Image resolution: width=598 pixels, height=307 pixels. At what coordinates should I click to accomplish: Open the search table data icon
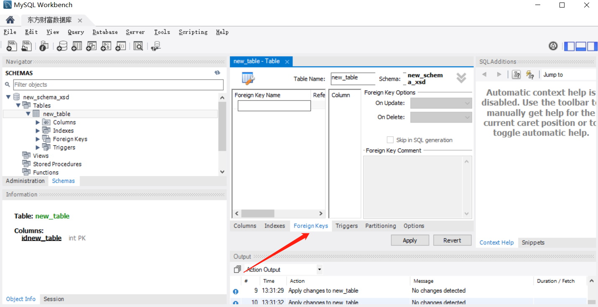138,46
